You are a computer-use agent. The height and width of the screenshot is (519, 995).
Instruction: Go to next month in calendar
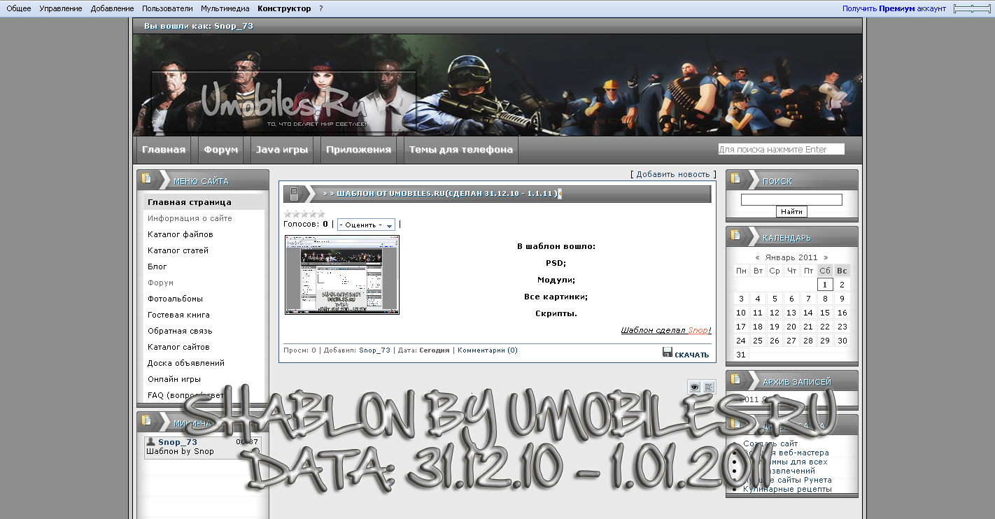click(826, 257)
